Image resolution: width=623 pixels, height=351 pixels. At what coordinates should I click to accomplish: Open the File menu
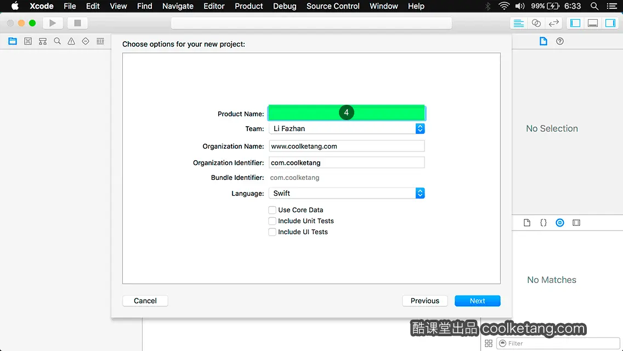70,6
